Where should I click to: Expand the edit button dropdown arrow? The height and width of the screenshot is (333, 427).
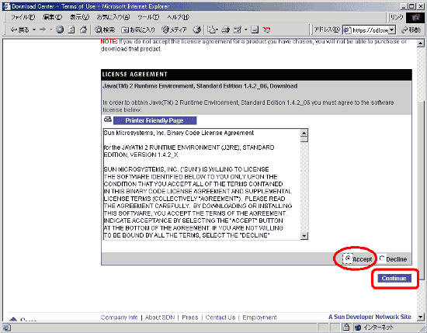pos(245,29)
